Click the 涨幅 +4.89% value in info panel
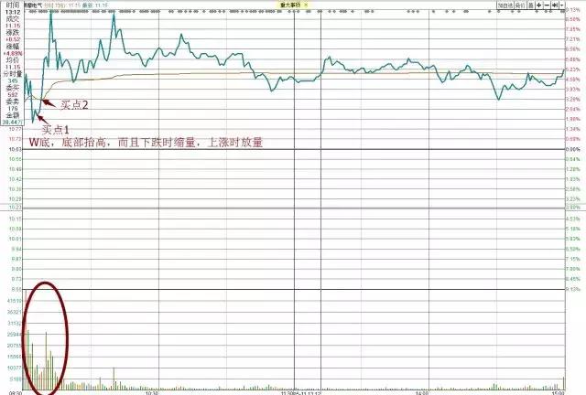Image resolution: width=586 pixels, height=395 pixels. pos(13,53)
